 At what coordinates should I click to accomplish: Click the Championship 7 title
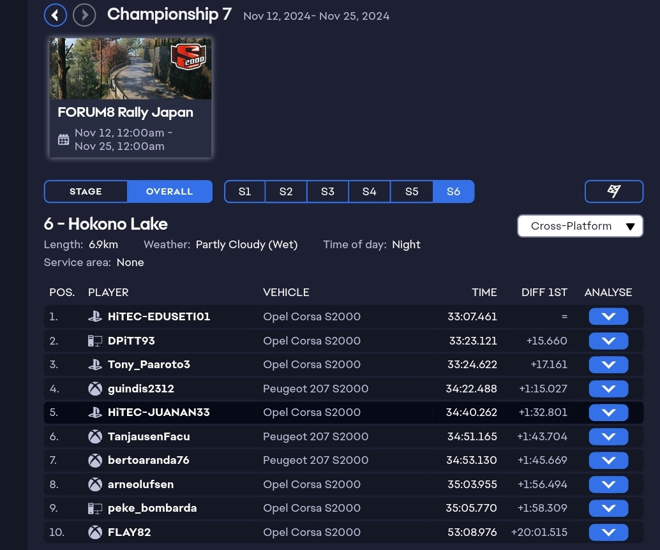pos(170,14)
